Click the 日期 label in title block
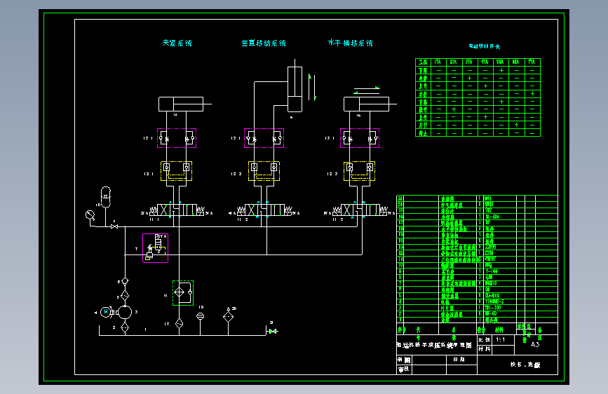The width and height of the screenshot is (608, 394). (459, 360)
